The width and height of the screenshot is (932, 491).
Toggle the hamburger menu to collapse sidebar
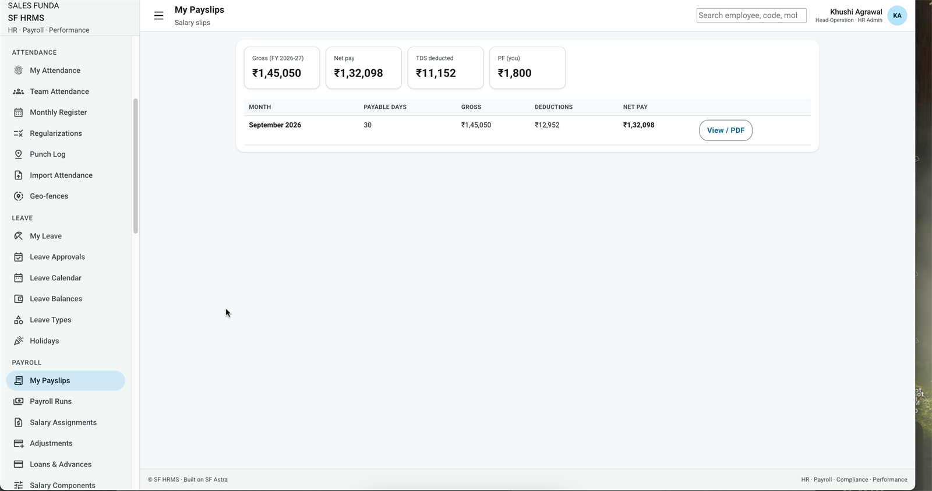pos(158,16)
